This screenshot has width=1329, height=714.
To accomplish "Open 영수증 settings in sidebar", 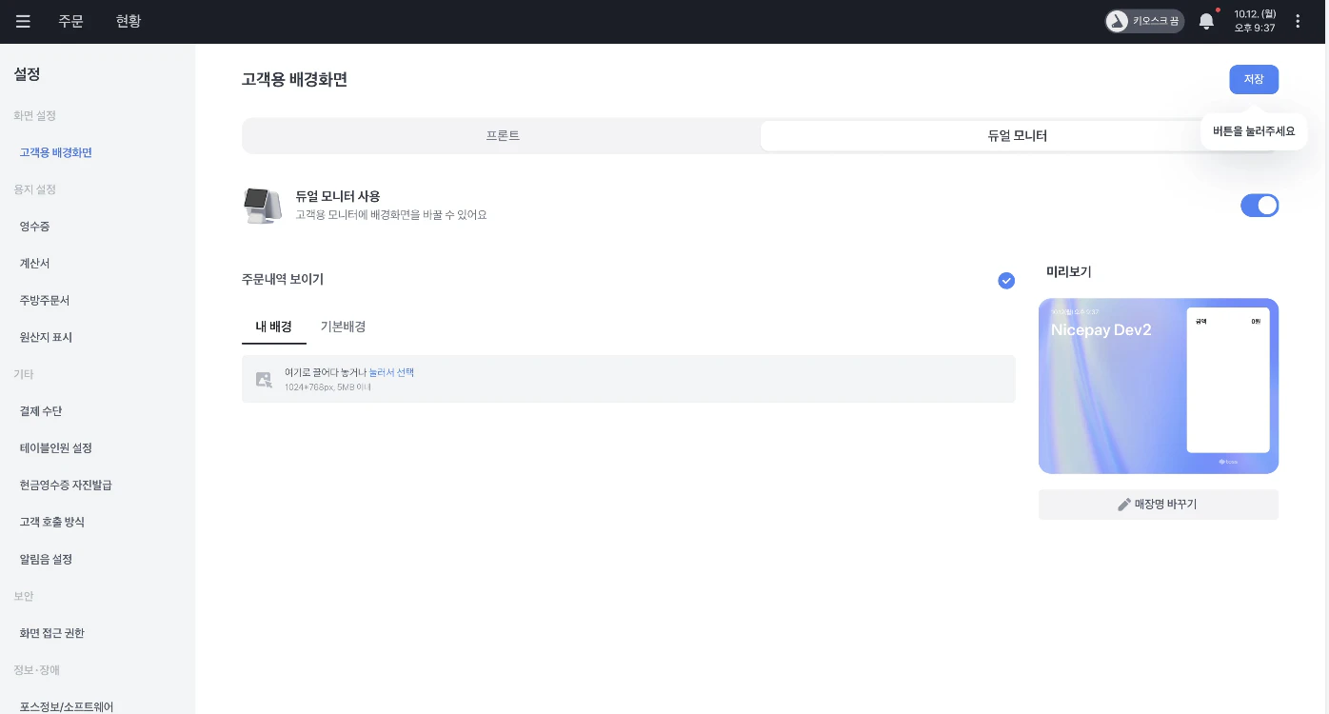I will pyautogui.click(x=34, y=227).
